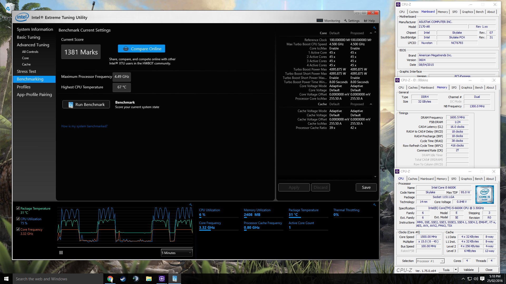506x284 pixels.
Task: Open Processor #1 selection dropdown in CPU-Z
Action: (x=430, y=261)
